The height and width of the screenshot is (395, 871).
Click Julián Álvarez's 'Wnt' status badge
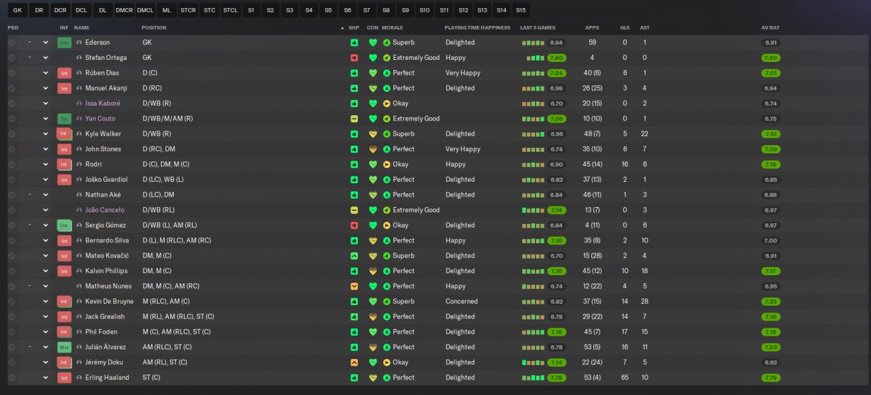[x=65, y=347]
